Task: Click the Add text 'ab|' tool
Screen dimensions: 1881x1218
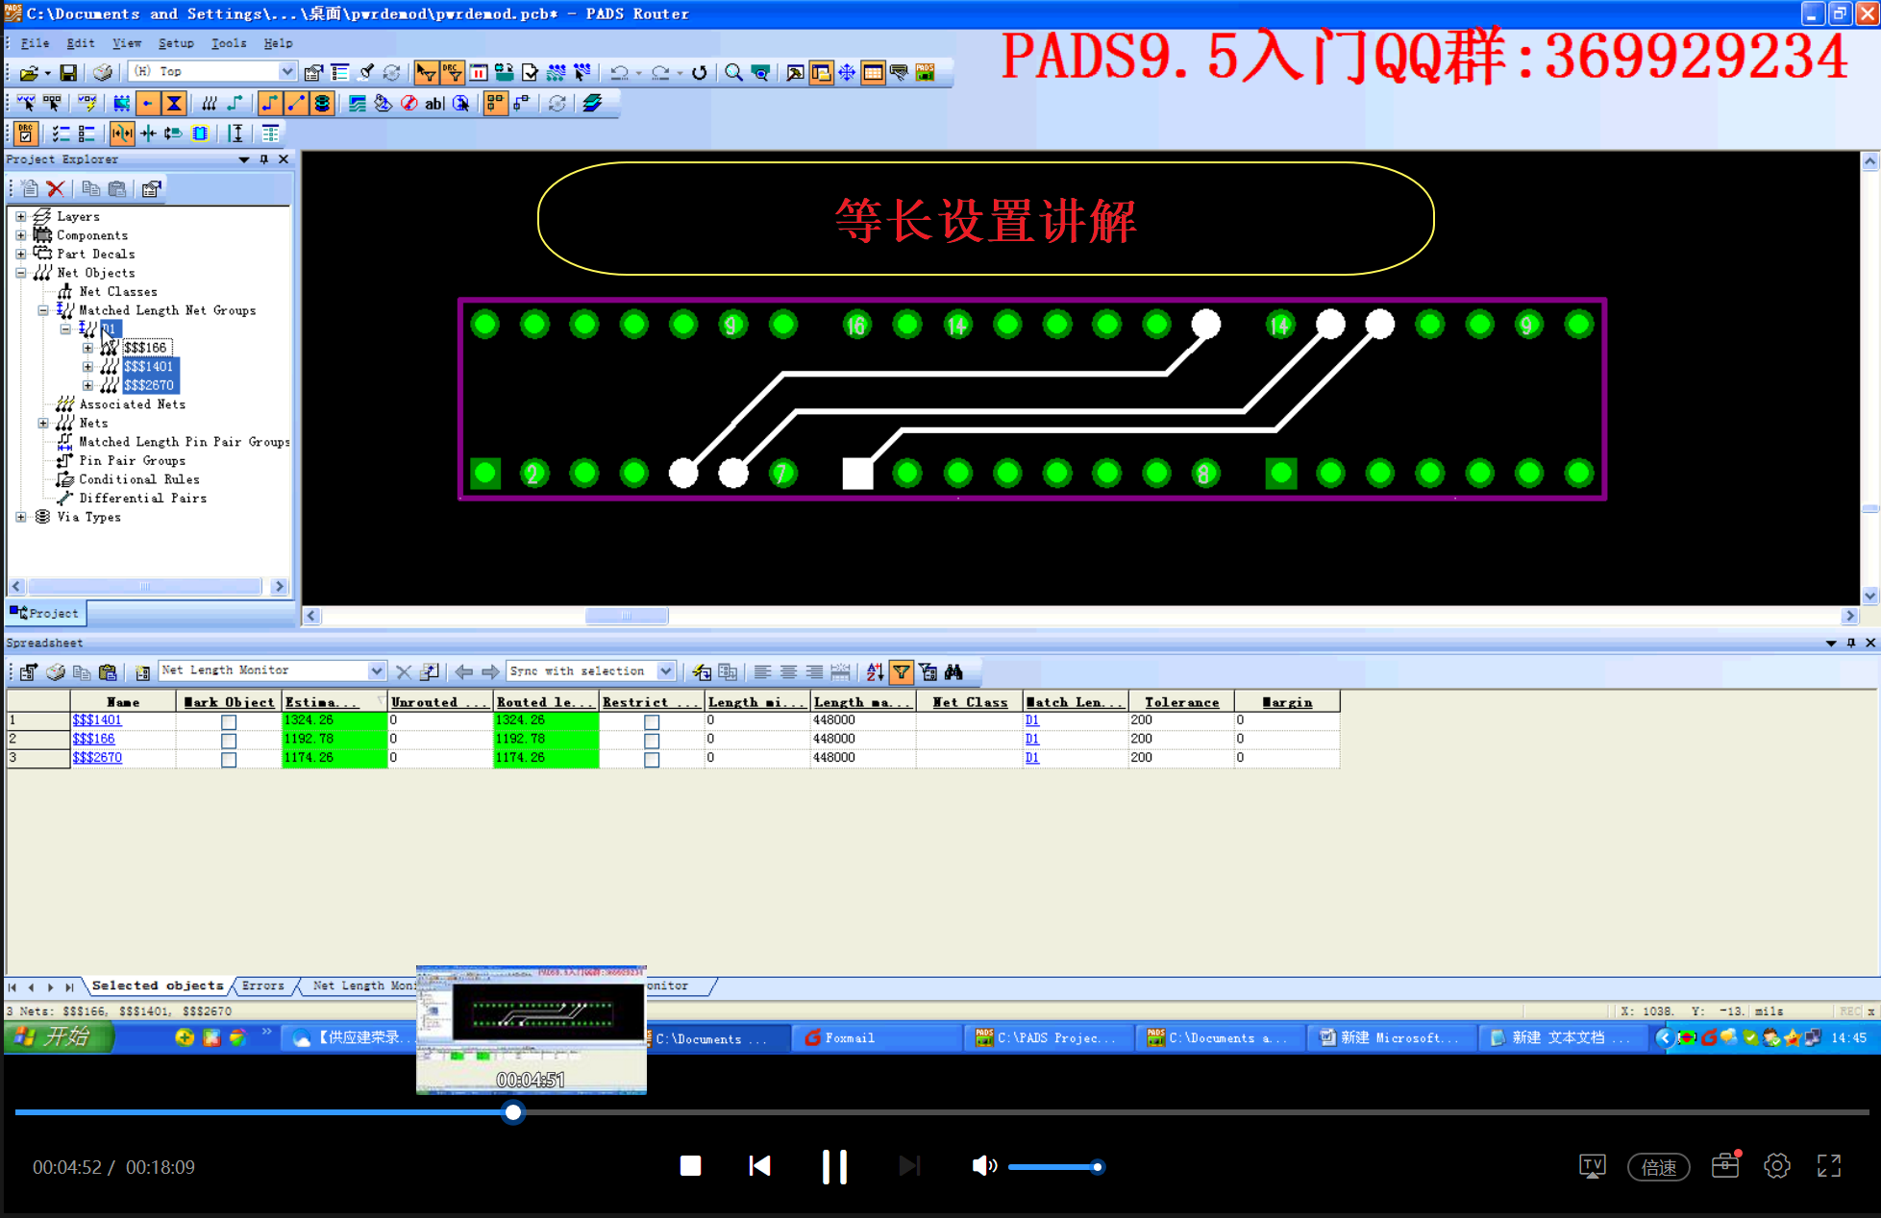Action: point(434,103)
